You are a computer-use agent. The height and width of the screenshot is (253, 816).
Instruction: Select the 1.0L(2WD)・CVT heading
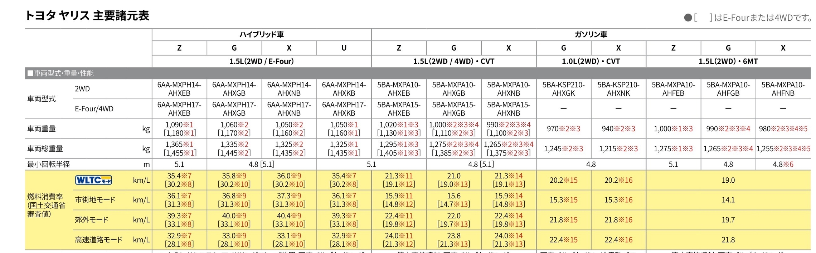click(591, 61)
